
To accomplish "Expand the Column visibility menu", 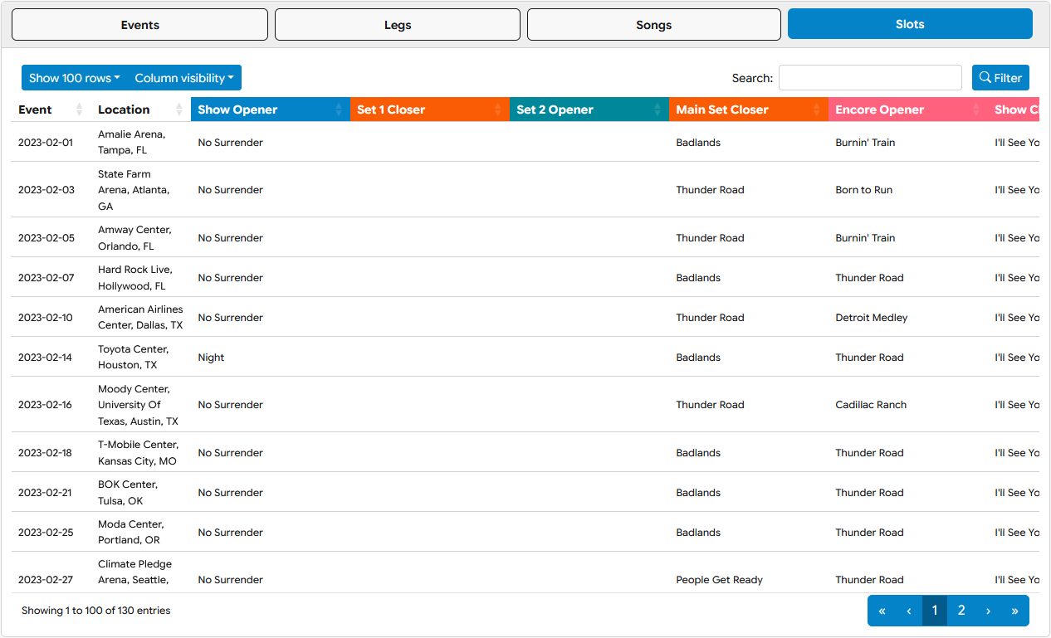I will point(184,78).
